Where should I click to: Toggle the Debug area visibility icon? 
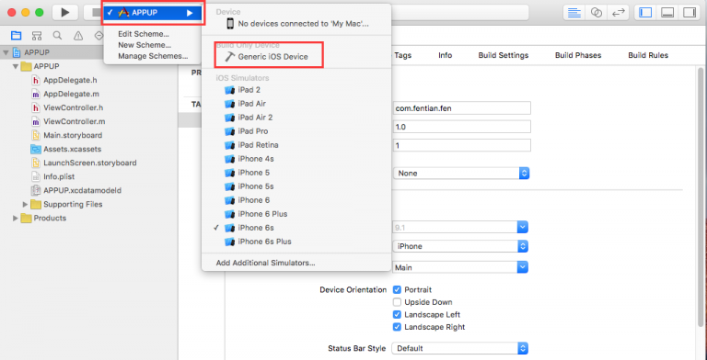[x=667, y=13]
